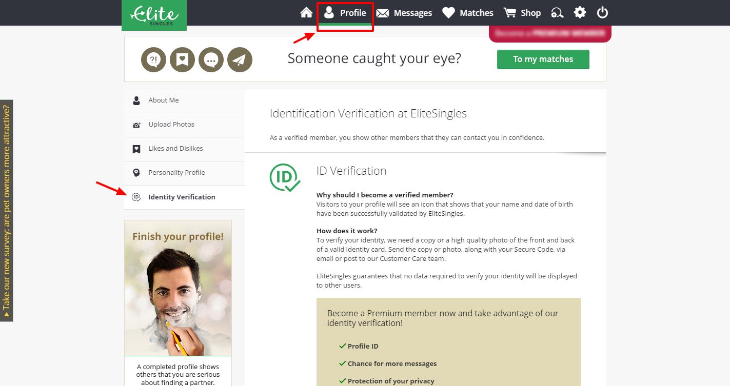
Task: Click the 'Identification Verification at EliteSingles' heading
Action: (x=368, y=113)
